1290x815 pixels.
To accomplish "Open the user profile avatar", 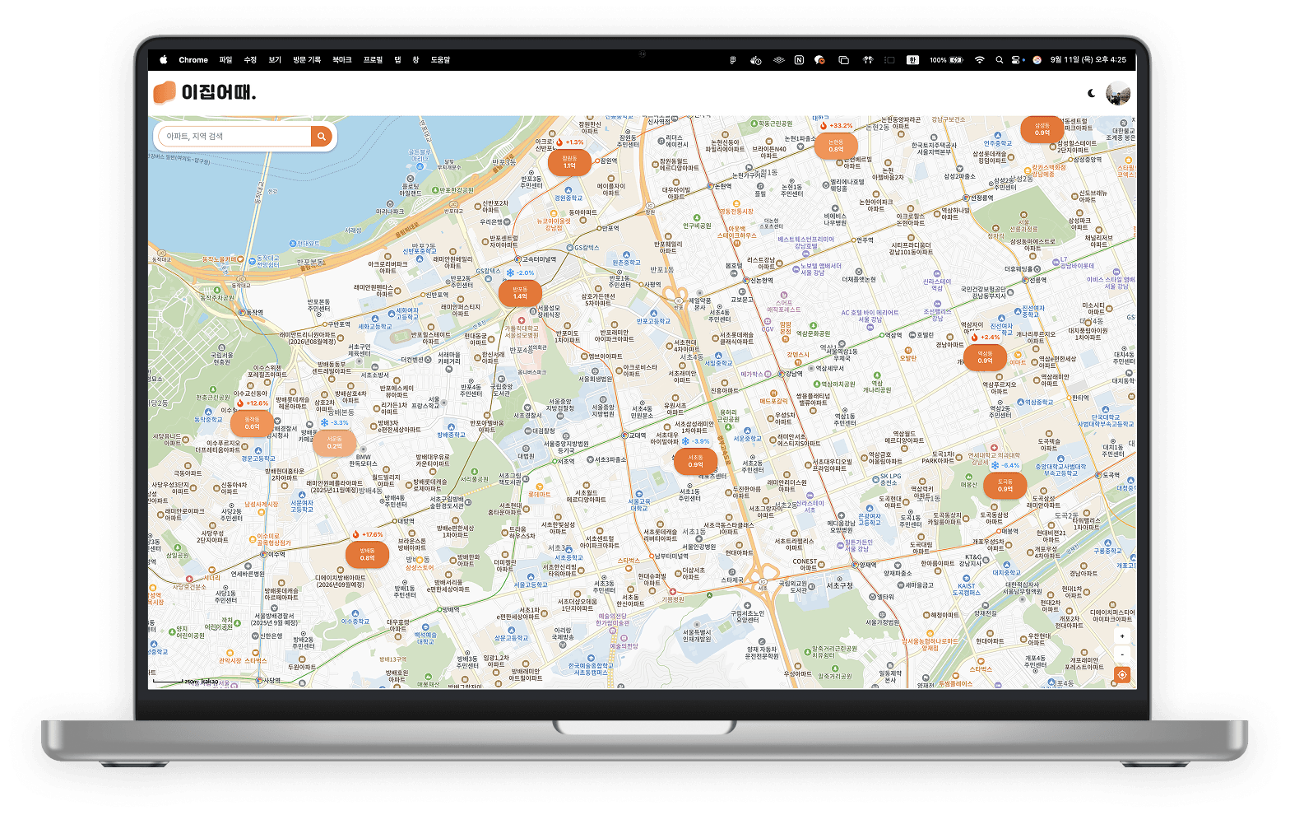I will pos(1118,94).
